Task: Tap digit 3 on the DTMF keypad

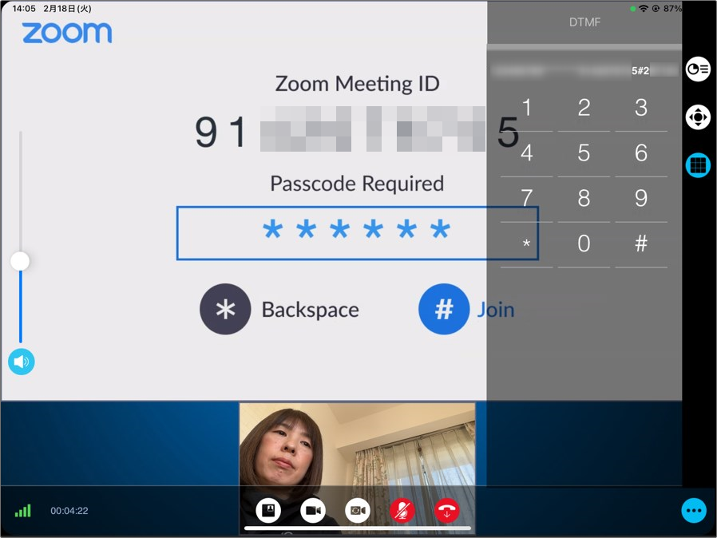Action: pyautogui.click(x=641, y=109)
